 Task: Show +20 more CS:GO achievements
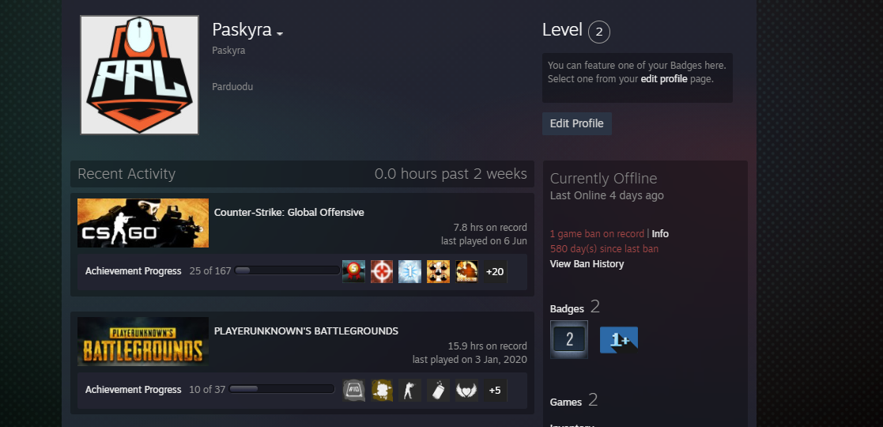click(x=495, y=271)
